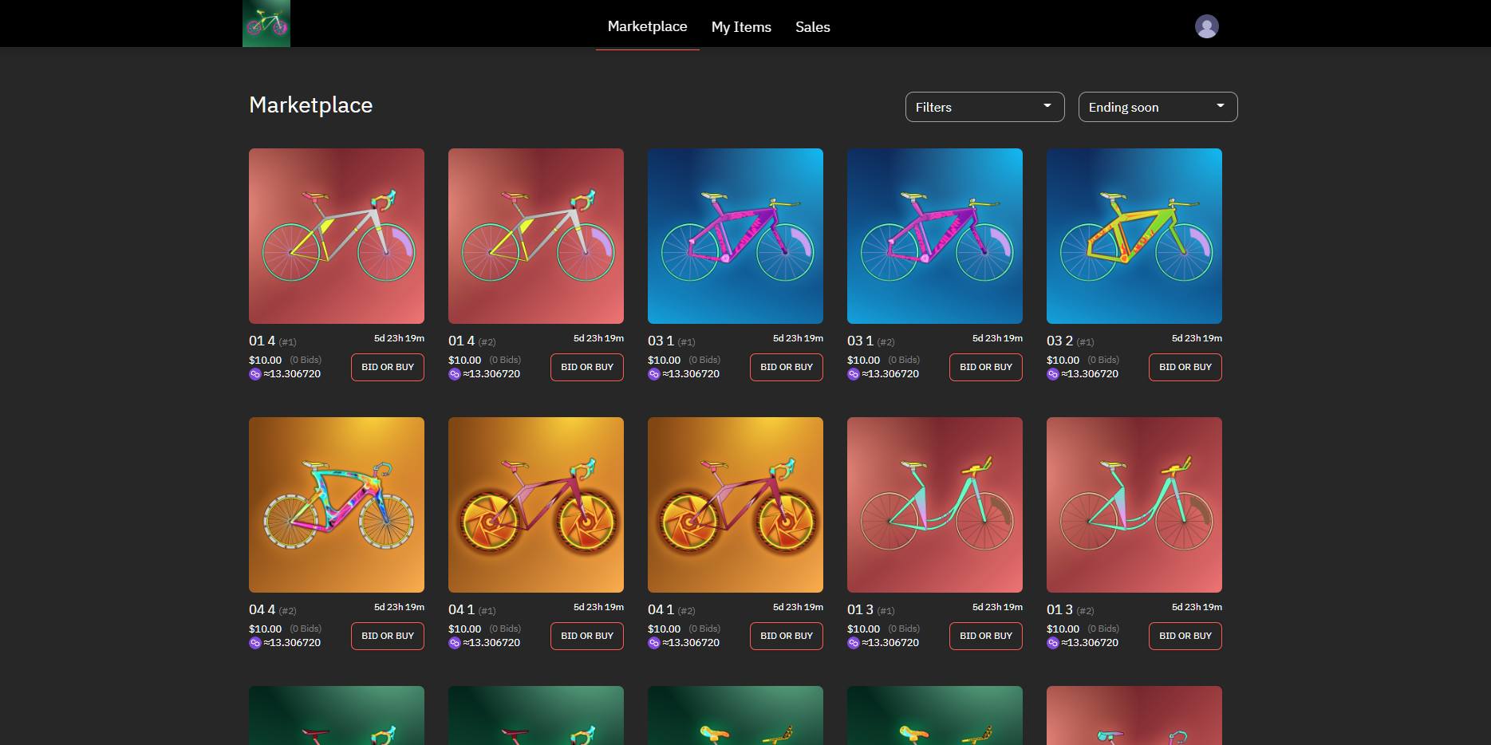1491x745 pixels.
Task: Click the crypto token icon under 01 3 (#1)
Action: click(854, 643)
